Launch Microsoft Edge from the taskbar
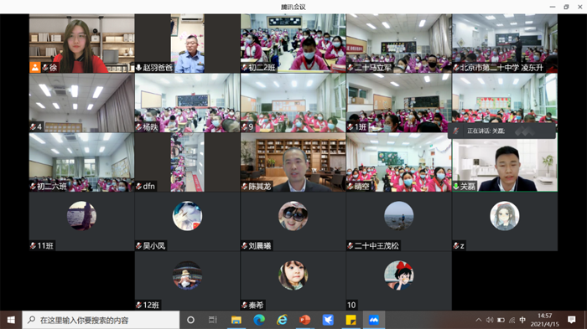The height and width of the screenshot is (329, 587). (259, 320)
